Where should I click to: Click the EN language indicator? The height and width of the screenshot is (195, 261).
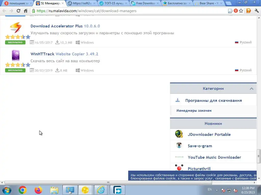tap(210, 189)
